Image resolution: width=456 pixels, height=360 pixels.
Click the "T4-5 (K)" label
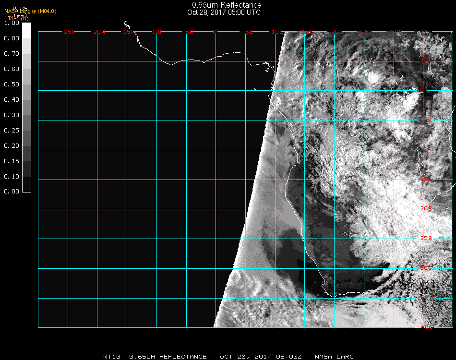pyautogui.click(x=18, y=18)
